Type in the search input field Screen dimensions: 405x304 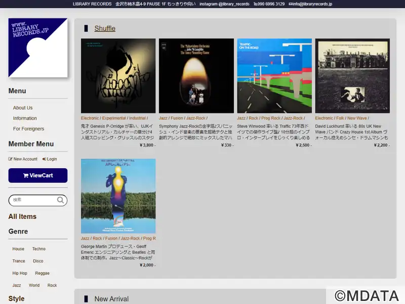(x=33, y=200)
